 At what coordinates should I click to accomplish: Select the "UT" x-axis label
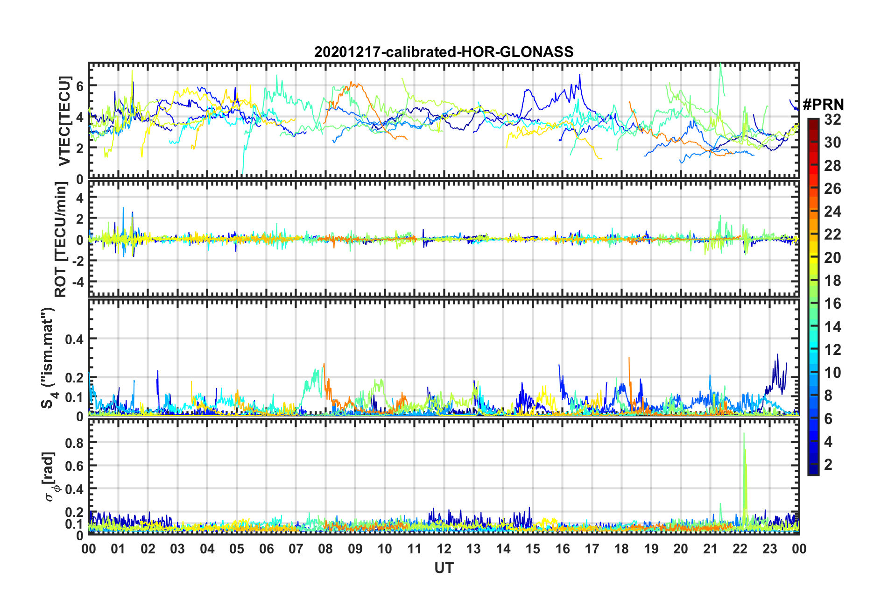[x=444, y=568]
